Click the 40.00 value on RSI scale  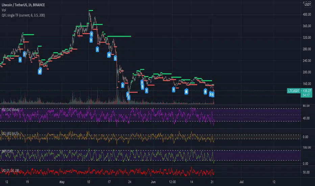(x=306, y=118)
